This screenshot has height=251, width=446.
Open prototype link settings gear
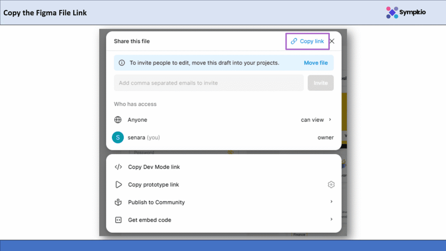coord(331,185)
